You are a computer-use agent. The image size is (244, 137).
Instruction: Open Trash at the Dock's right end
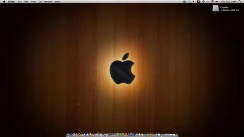click(177, 135)
